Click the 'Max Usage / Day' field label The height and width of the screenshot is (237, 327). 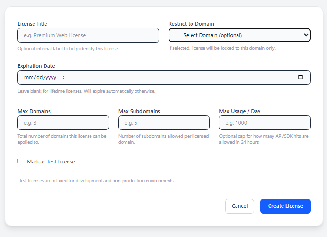point(239,111)
